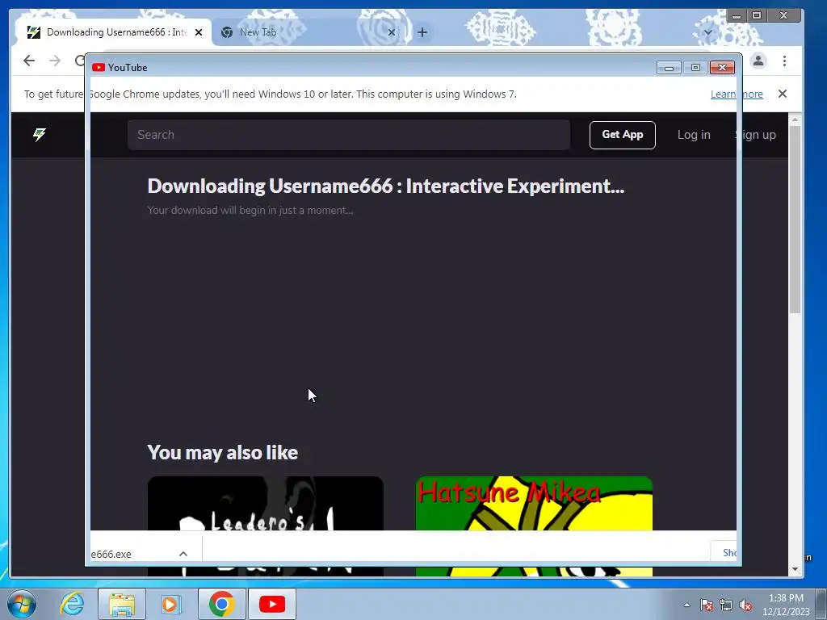Open Windows Media Player from taskbar
Image resolution: width=827 pixels, height=620 pixels.
[x=170, y=604]
